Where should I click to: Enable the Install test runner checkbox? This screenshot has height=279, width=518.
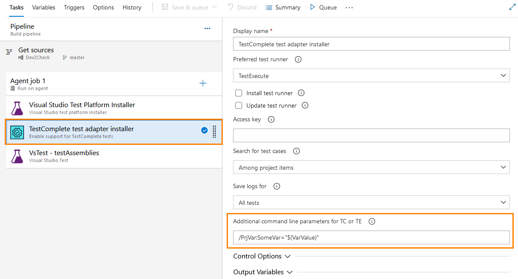[x=238, y=93]
